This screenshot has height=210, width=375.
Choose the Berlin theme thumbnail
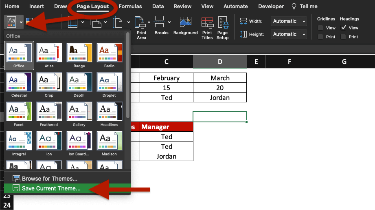pyautogui.click(x=109, y=55)
